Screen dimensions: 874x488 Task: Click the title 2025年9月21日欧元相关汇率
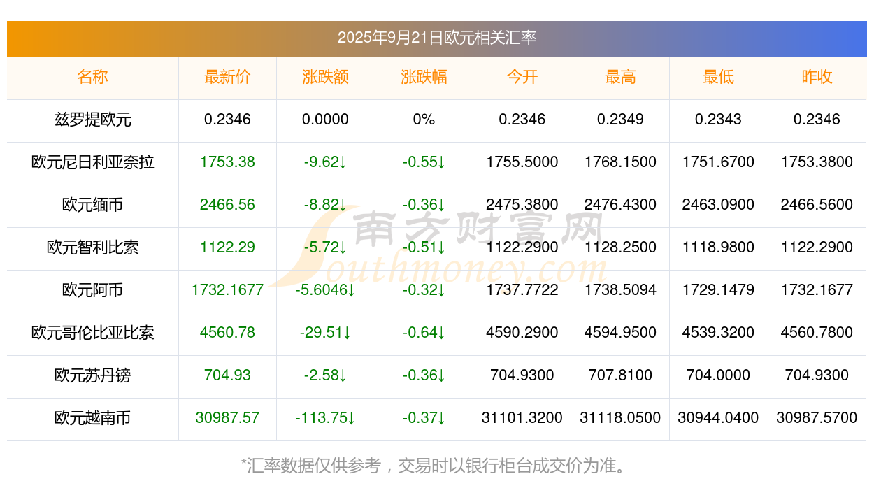pyautogui.click(x=436, y=38)
